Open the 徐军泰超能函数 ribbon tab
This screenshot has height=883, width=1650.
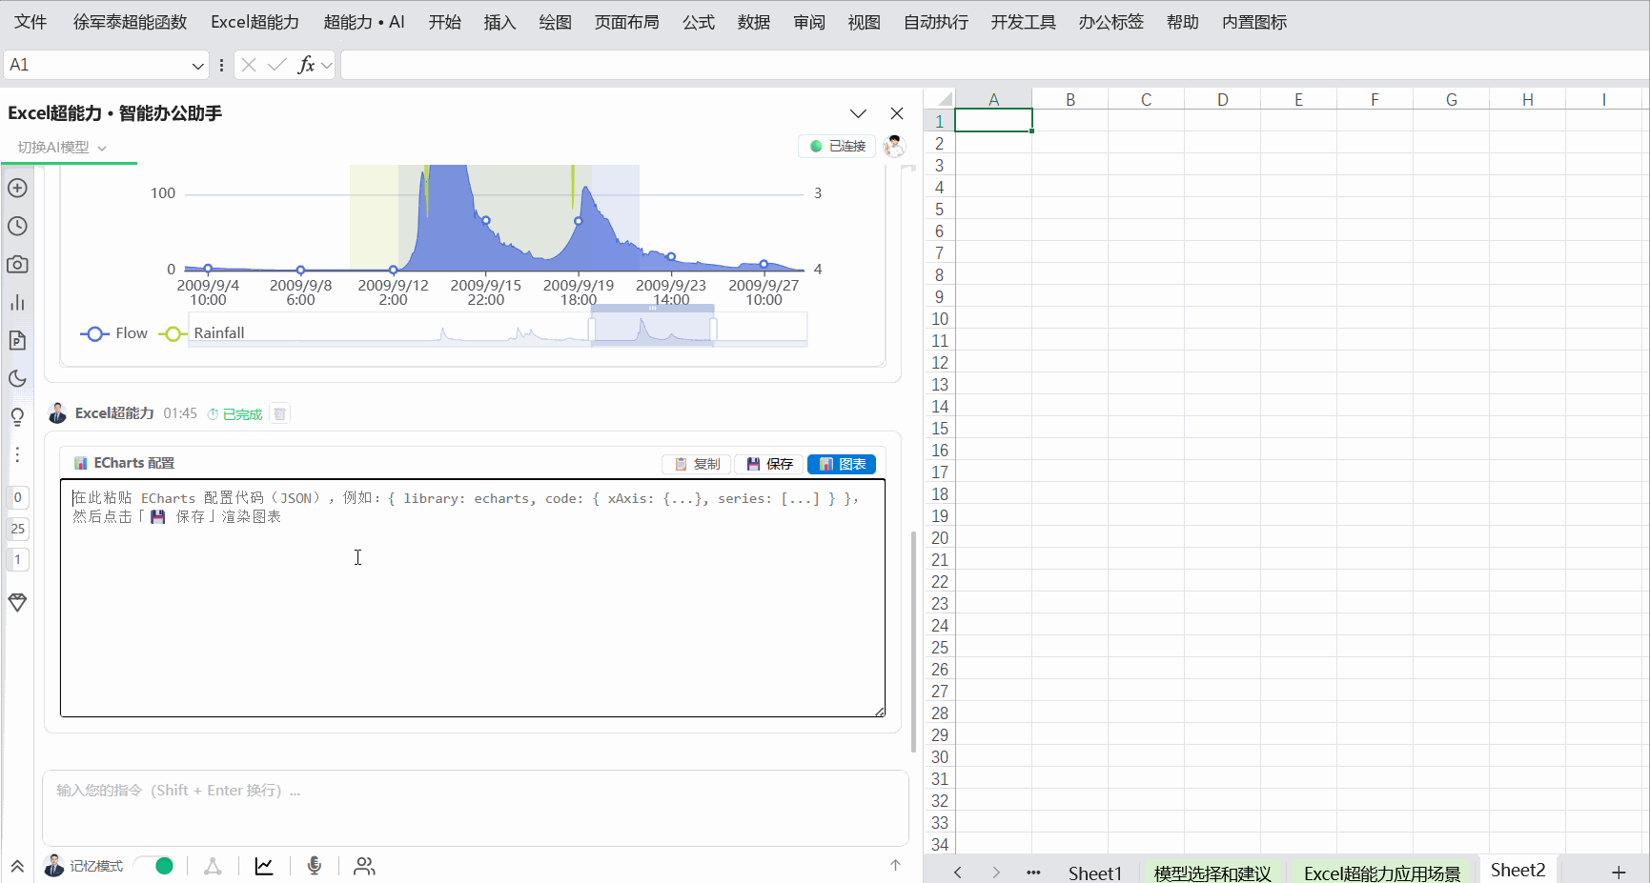pos(131,22)
